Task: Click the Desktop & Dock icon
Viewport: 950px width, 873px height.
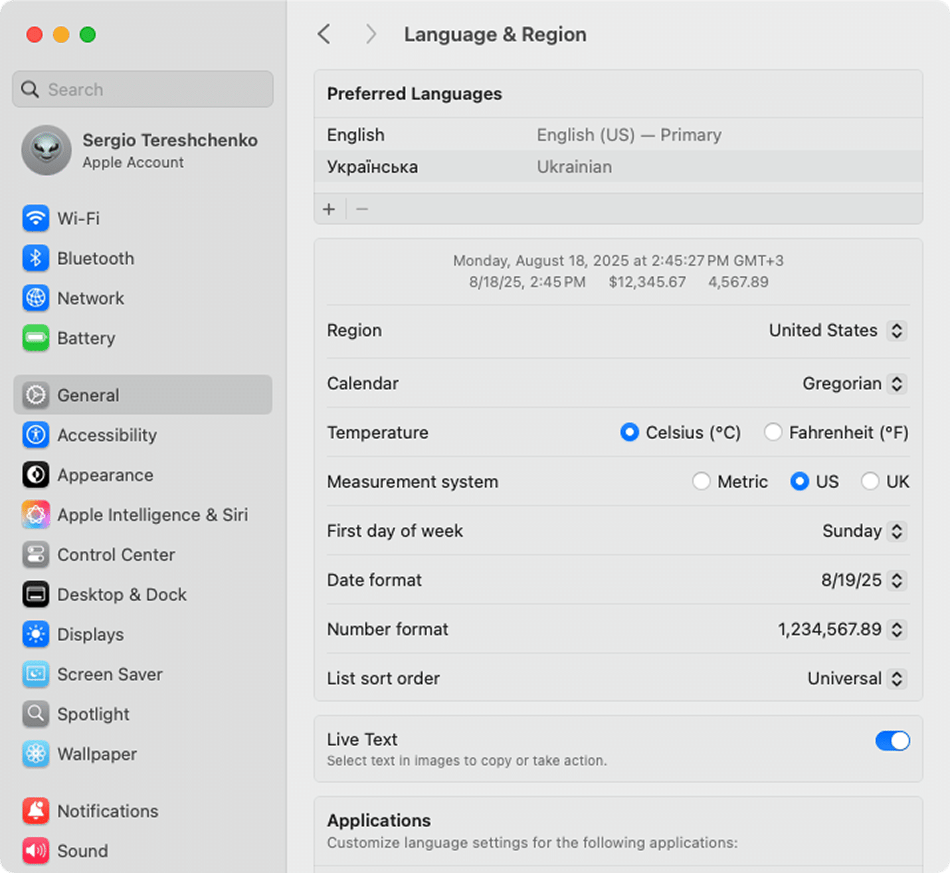Action: click(36, 595)
